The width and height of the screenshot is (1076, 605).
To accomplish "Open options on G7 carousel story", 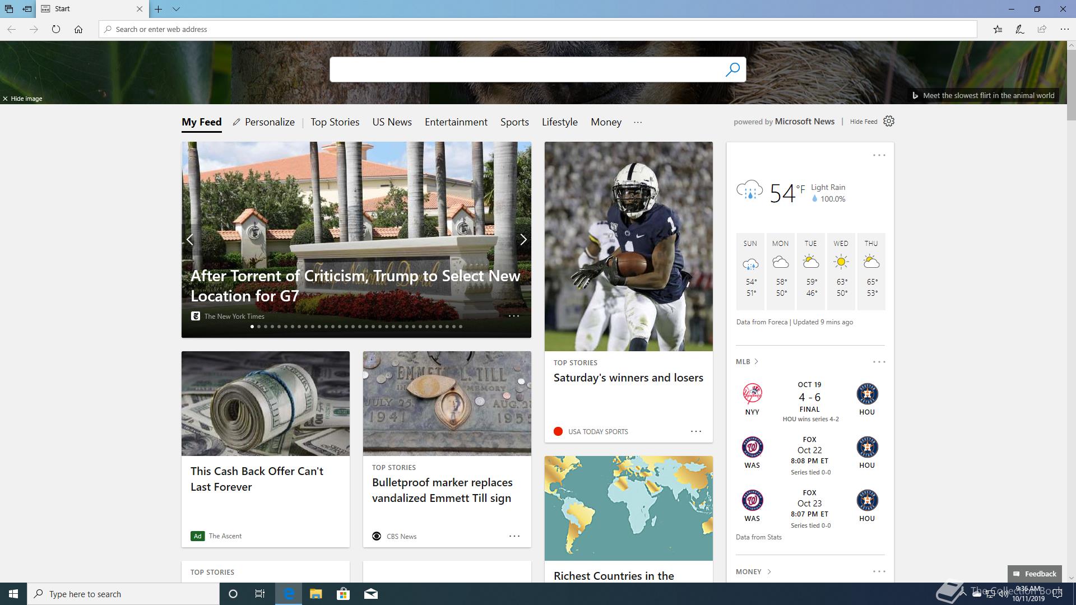I will click(x=514, y=316).
